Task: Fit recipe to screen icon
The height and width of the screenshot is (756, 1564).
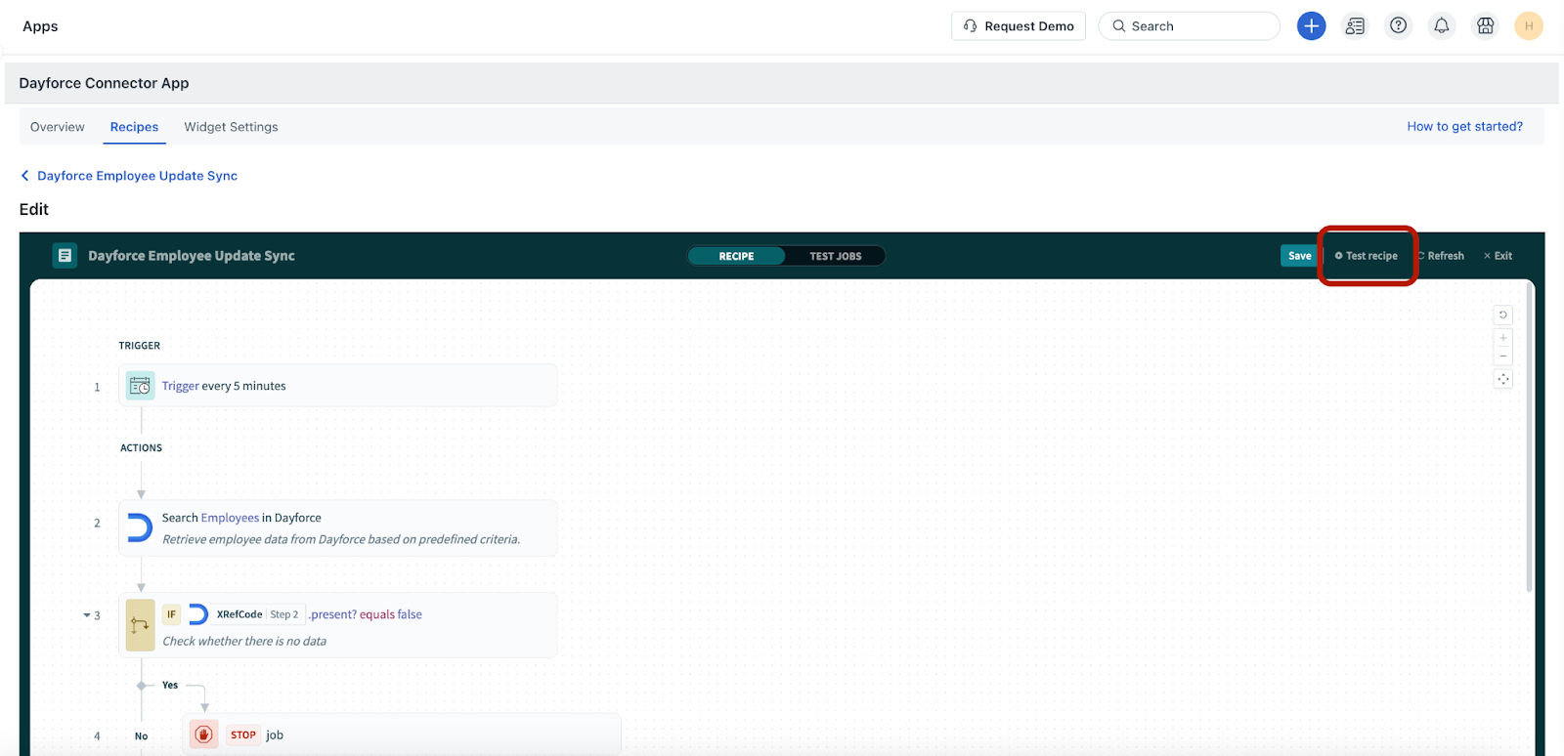Action: pyautogui.click(x=1503, y=379)
